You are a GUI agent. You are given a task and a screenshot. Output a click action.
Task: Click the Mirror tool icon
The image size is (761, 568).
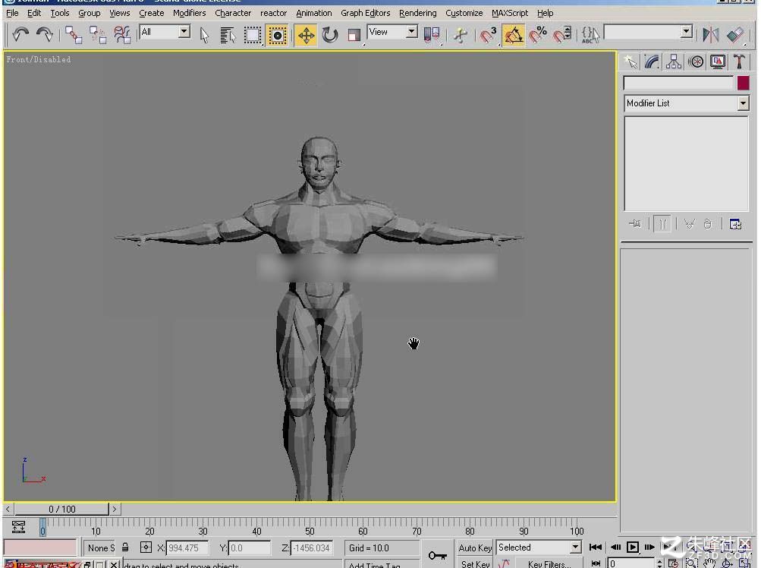(710, 35)
